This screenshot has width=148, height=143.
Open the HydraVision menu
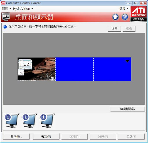pyautogui.click(x=23, y=9)
